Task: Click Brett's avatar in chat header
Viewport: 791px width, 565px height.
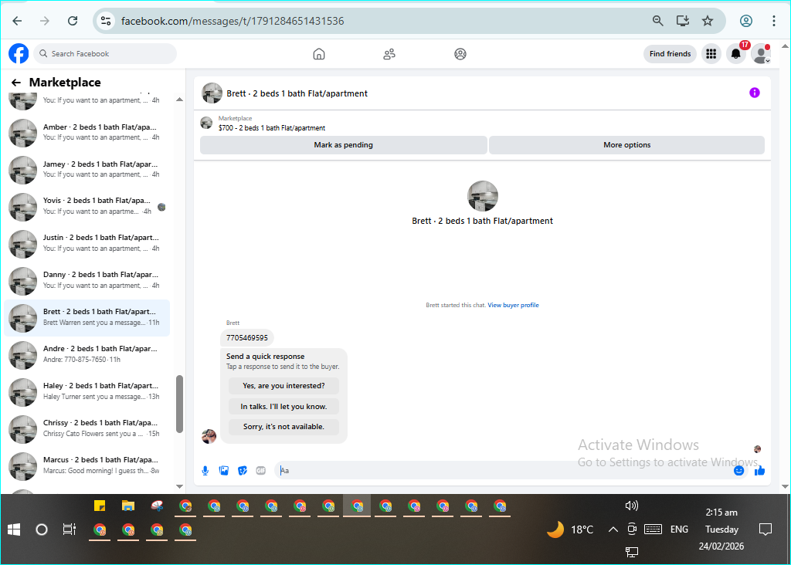Action: coord(212,93)
